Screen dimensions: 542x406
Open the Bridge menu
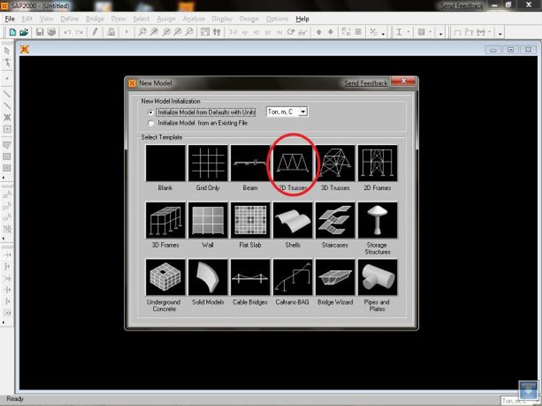[95, 19]
